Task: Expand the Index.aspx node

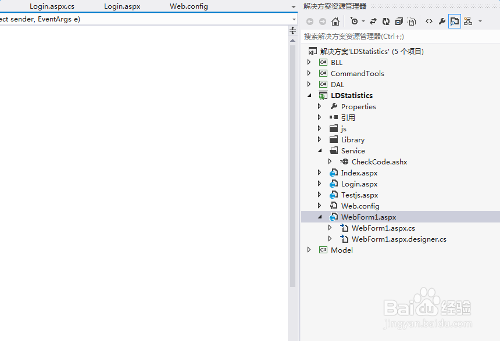Action: tap(320, 173)
